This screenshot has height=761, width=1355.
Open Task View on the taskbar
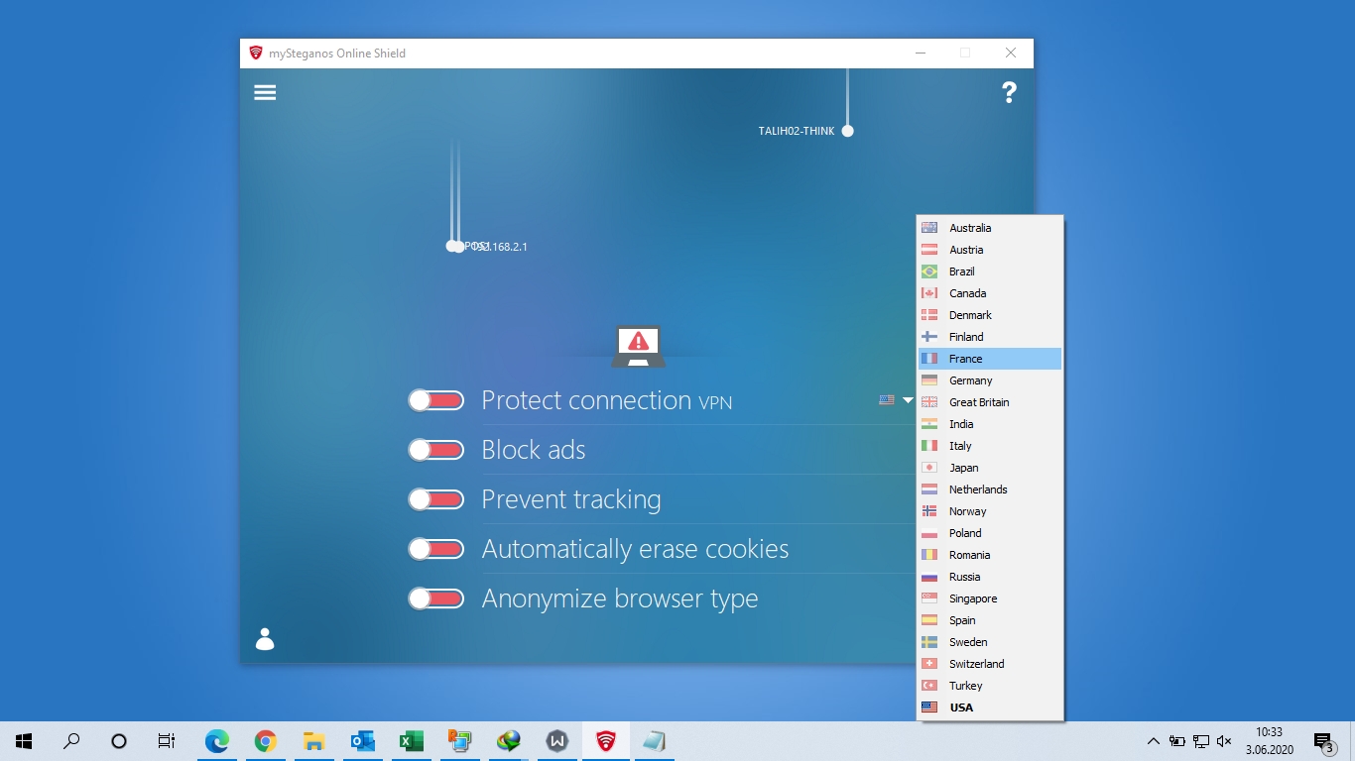pos(167,741)
